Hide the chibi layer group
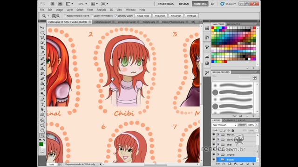 click(x=214, y=145)
